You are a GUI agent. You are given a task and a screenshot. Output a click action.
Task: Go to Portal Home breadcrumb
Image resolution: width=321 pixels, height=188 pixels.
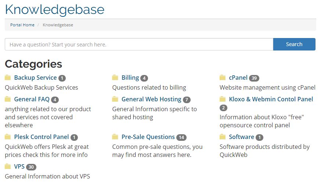[22, 25]
